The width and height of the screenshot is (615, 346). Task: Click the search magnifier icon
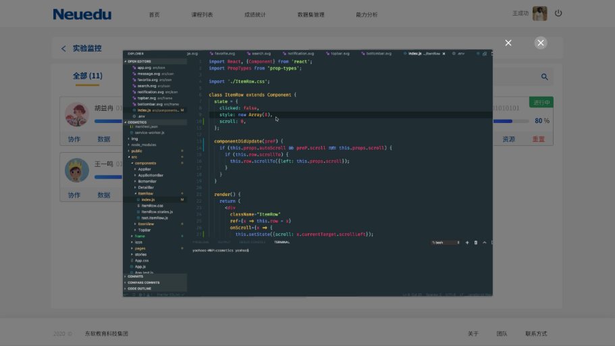pyautogui.click(x=544, y=77)
